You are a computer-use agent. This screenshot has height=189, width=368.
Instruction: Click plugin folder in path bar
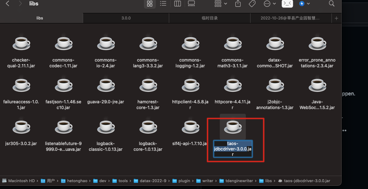(x=181, y=181)
